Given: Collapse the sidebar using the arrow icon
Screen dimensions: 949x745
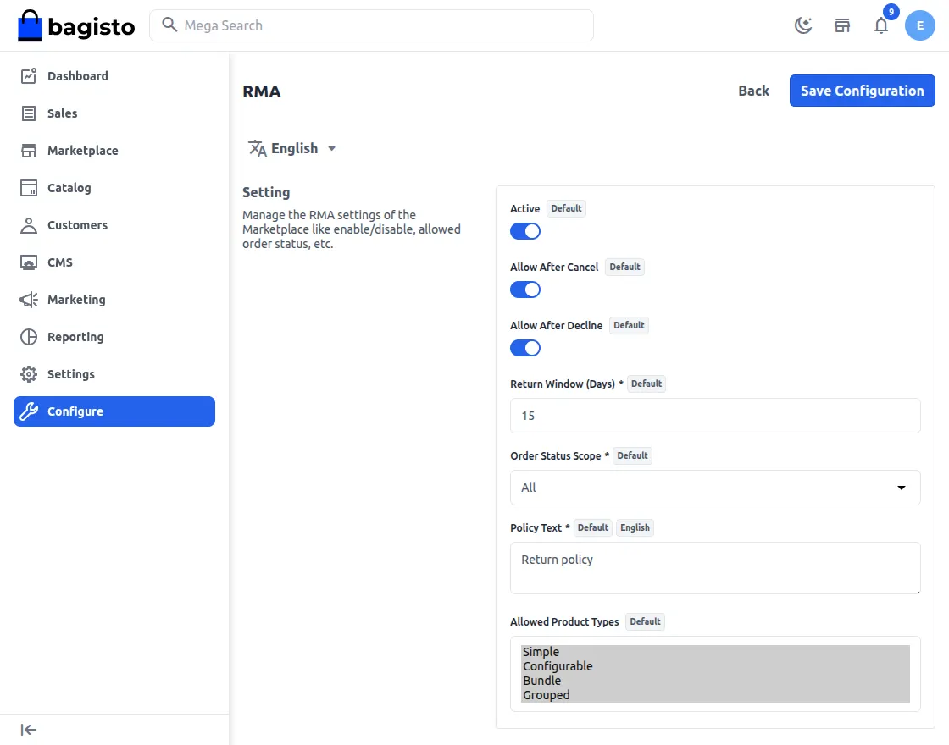Looking at the screenshot, I should click(x=29, y=730).
